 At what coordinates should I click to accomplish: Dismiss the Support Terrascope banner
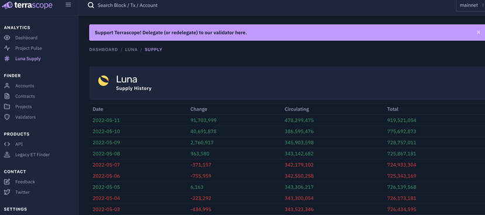pos(479,32)
